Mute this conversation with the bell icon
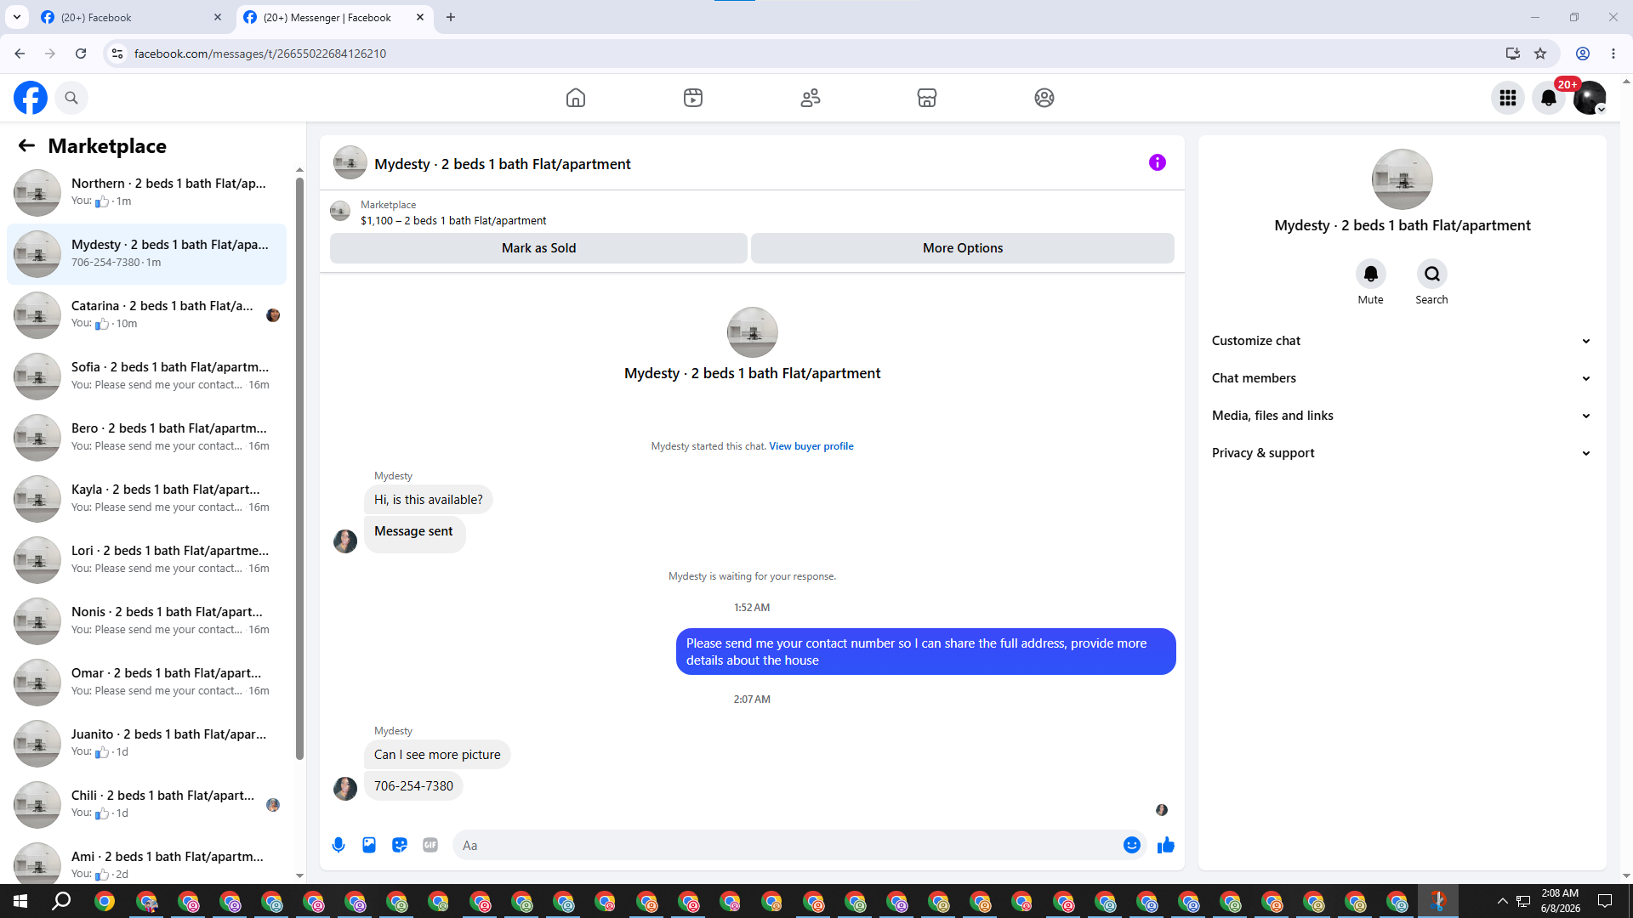 (x=1371, y=274)
